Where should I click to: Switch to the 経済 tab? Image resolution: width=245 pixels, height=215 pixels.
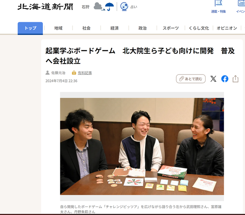115,28
